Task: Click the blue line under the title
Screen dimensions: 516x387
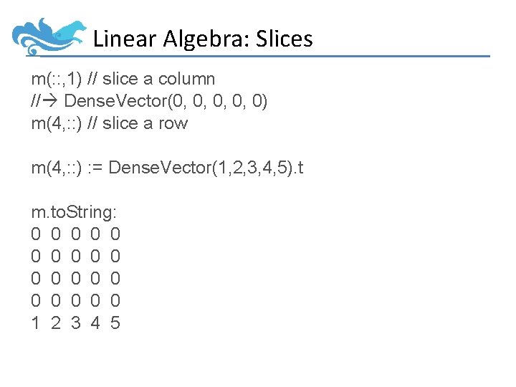Action: (287, 56)
